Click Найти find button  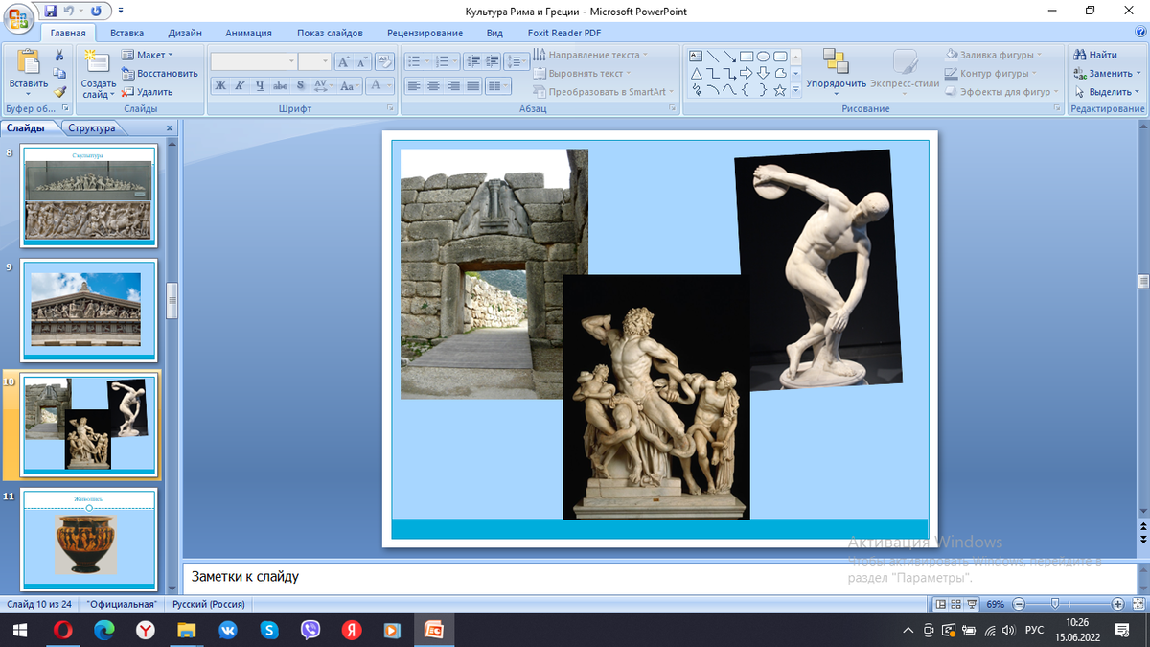[x=1095, y=55]
